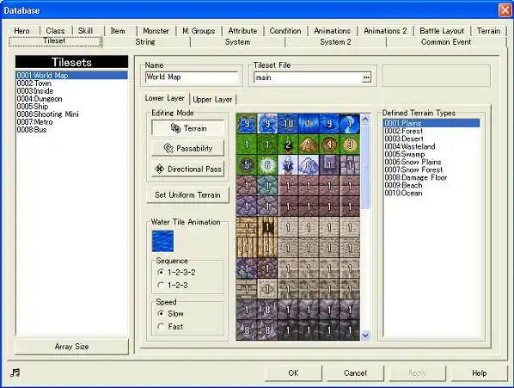Choose the swamp tile marked 5
514x388 pixels.
pos(247,165)
